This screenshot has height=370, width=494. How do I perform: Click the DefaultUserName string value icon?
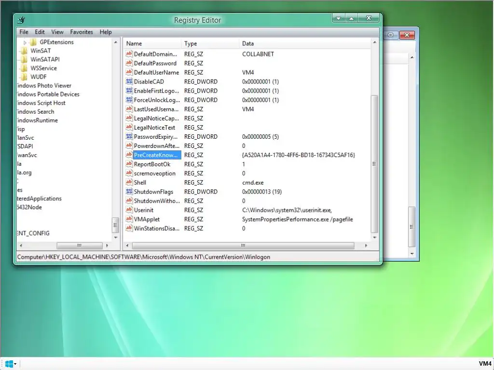(x=129, y=72)
